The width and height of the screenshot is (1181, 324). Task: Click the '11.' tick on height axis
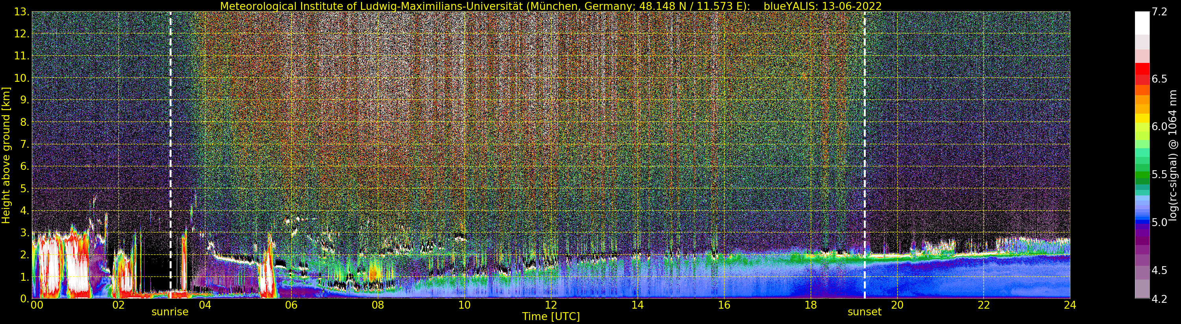tap(22, 56)
